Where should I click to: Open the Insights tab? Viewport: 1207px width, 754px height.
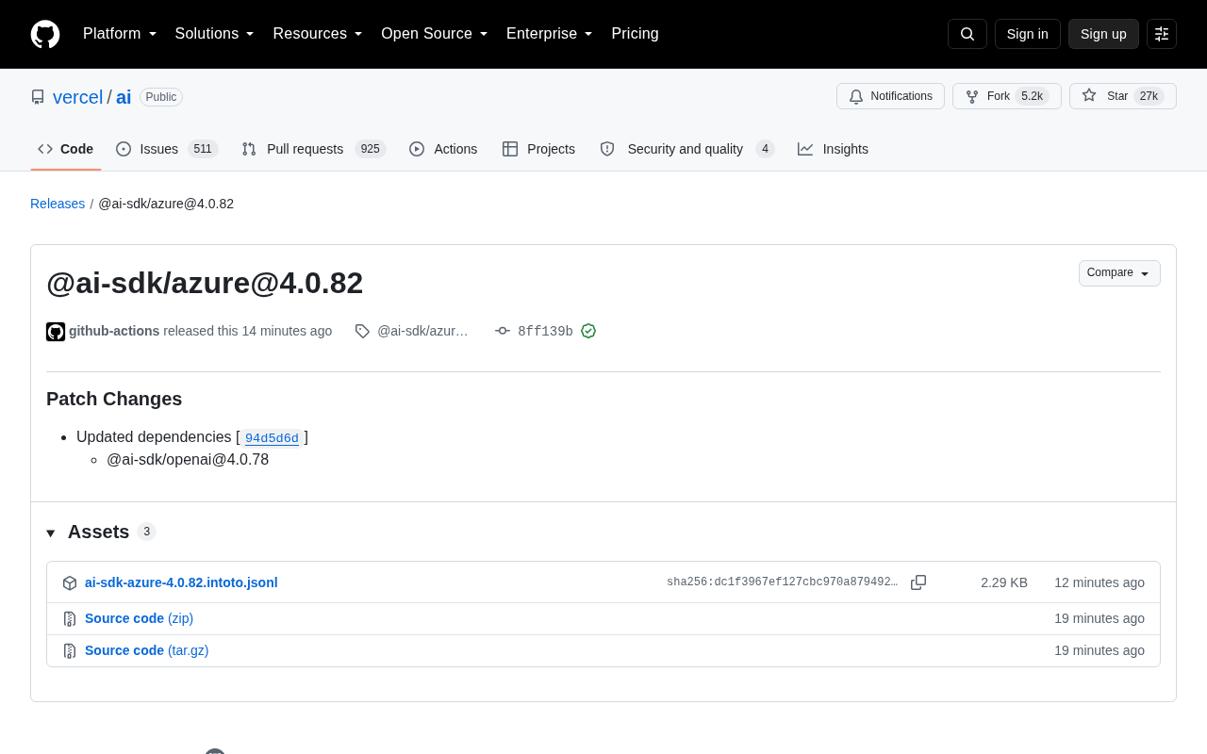point(833,149)
